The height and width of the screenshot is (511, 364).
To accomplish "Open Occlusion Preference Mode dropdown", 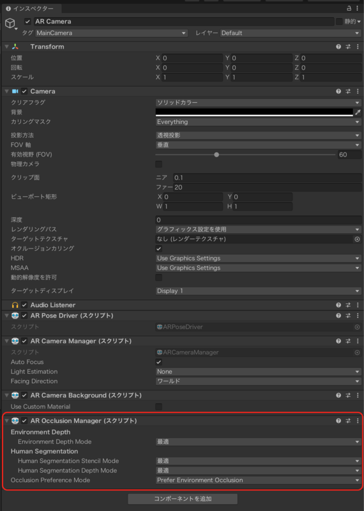I will tap(259, 480).
